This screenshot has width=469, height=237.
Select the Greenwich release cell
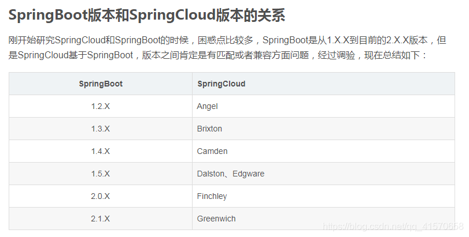click(x=216, y=219)
